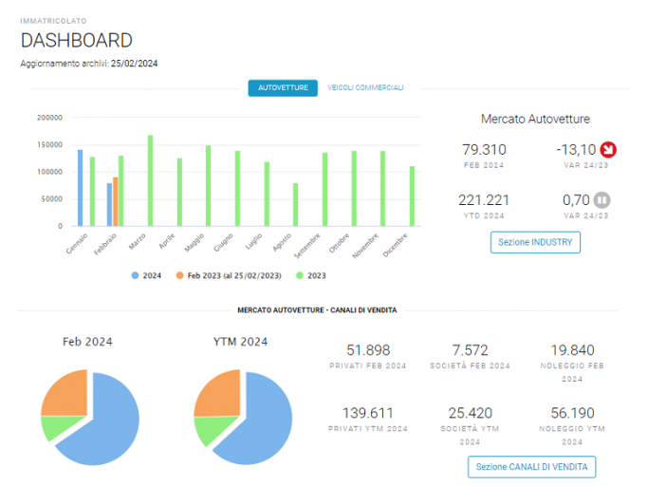Click the Aggiornamento archivi date text
The height and width of the screenshot is (486, 648).
tap(89, 64)
